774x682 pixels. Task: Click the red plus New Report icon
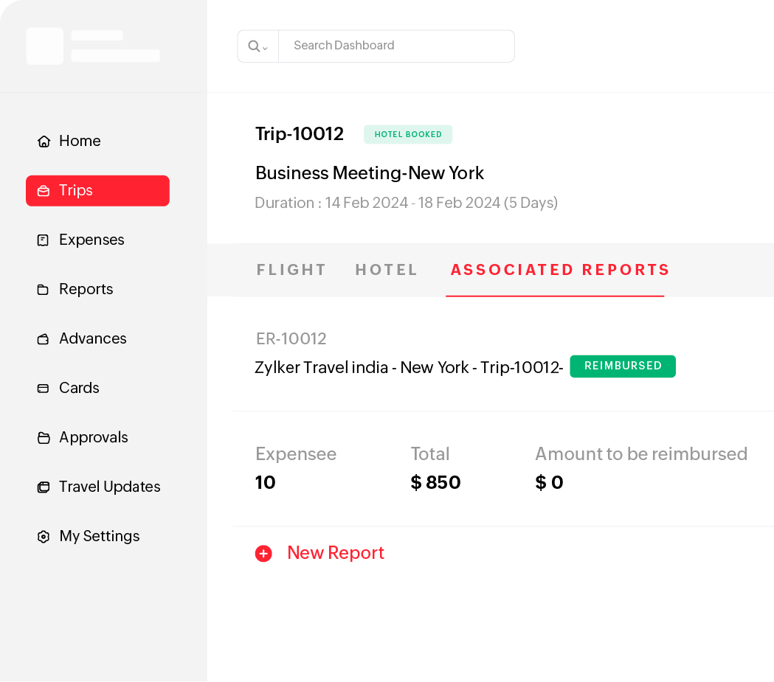[x=263, y=554]
